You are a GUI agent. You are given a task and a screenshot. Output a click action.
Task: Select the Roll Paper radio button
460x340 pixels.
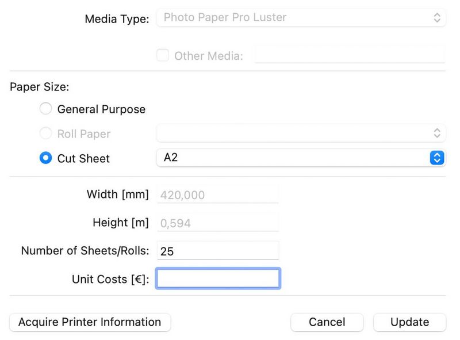click(x=46, y=133)
